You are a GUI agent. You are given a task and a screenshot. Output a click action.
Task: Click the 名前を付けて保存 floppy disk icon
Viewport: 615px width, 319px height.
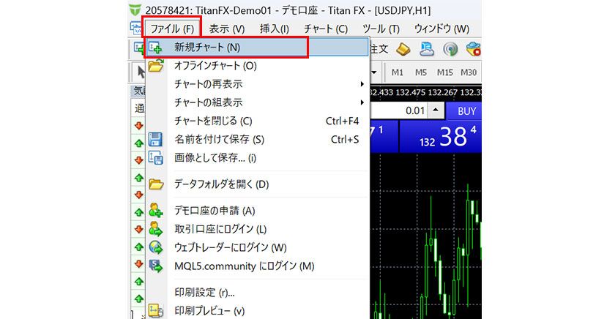156,139
